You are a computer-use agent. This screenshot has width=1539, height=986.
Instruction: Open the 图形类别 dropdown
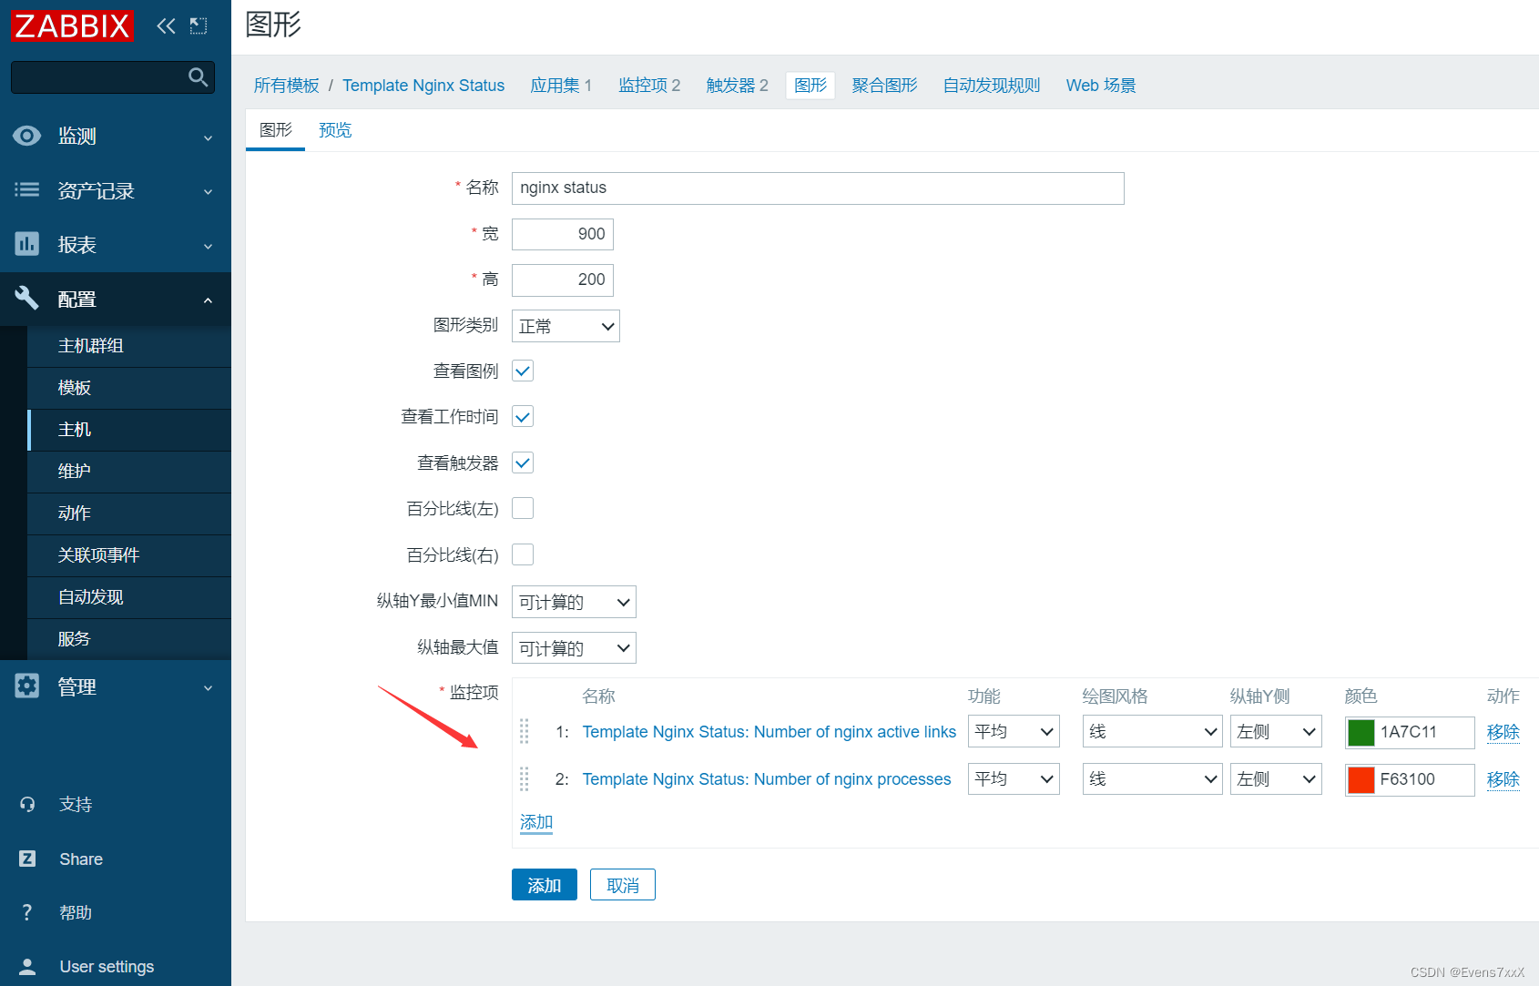tap(565, 326)
